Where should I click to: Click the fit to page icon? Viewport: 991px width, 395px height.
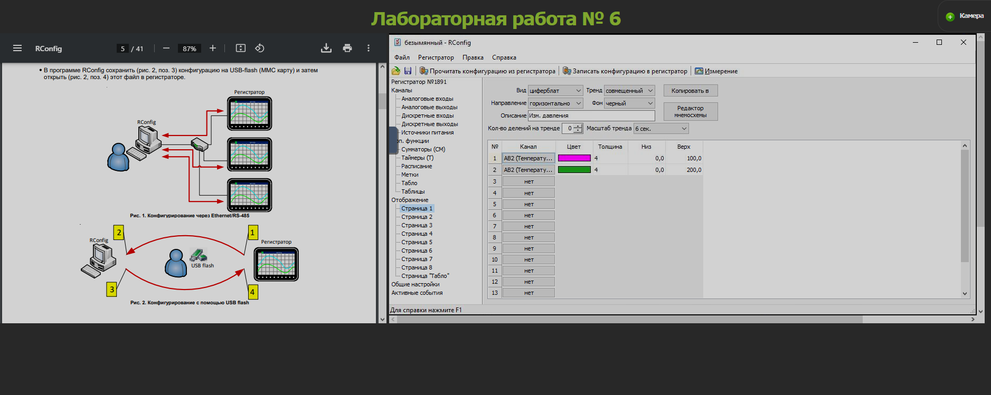pos(241,49)
